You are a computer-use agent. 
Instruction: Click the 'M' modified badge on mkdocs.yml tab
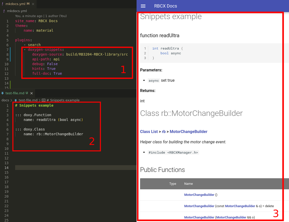coord(28,4)
